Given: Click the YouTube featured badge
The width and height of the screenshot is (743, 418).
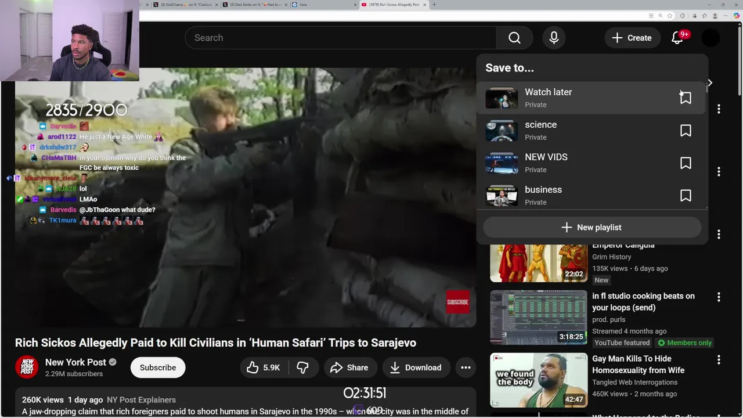Looking at the screenshot, I should tap(622, 343).
